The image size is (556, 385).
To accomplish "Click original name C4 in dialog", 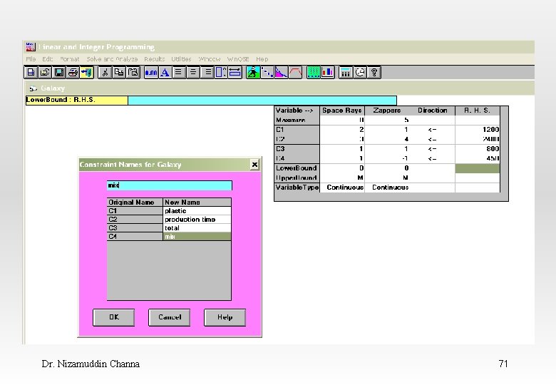I will [x=135, y=237].
